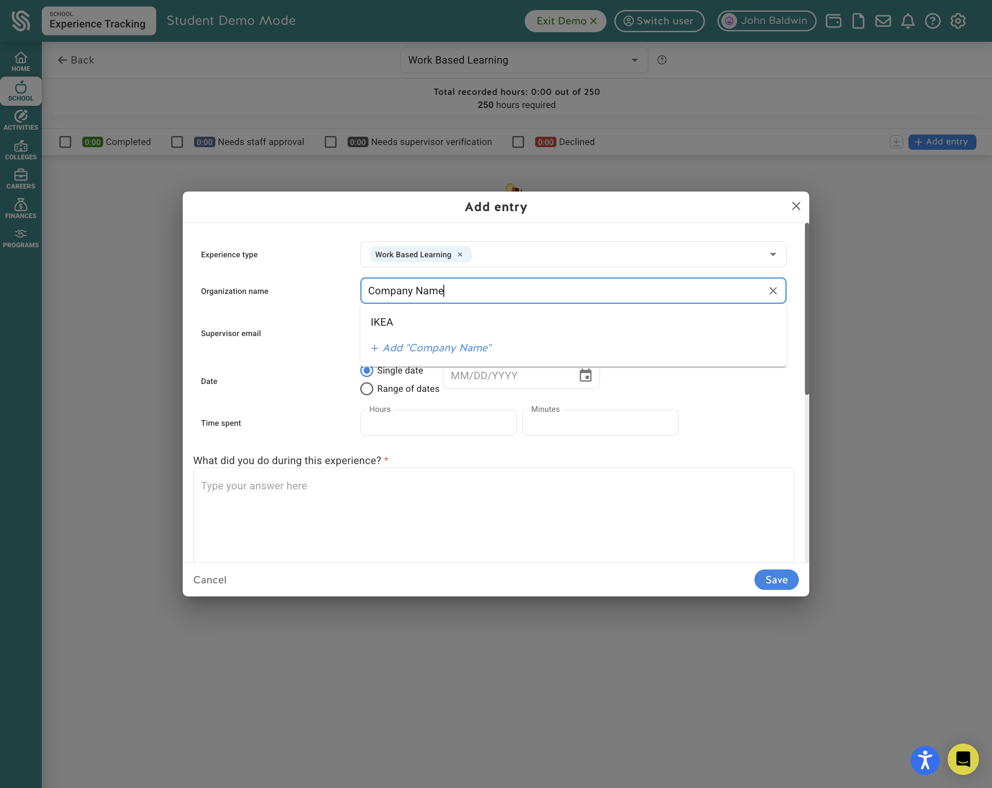Toggle the Declined checkbox

[x=518, y=142]
